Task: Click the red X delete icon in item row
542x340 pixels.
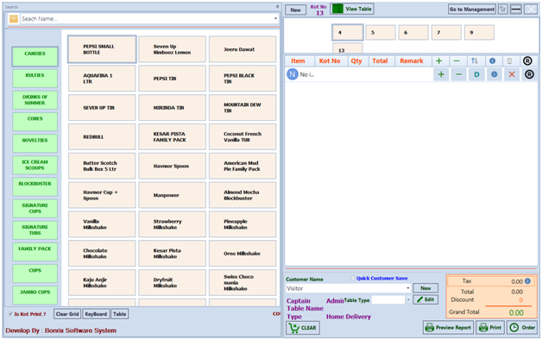Action: [x=512, y=74]
